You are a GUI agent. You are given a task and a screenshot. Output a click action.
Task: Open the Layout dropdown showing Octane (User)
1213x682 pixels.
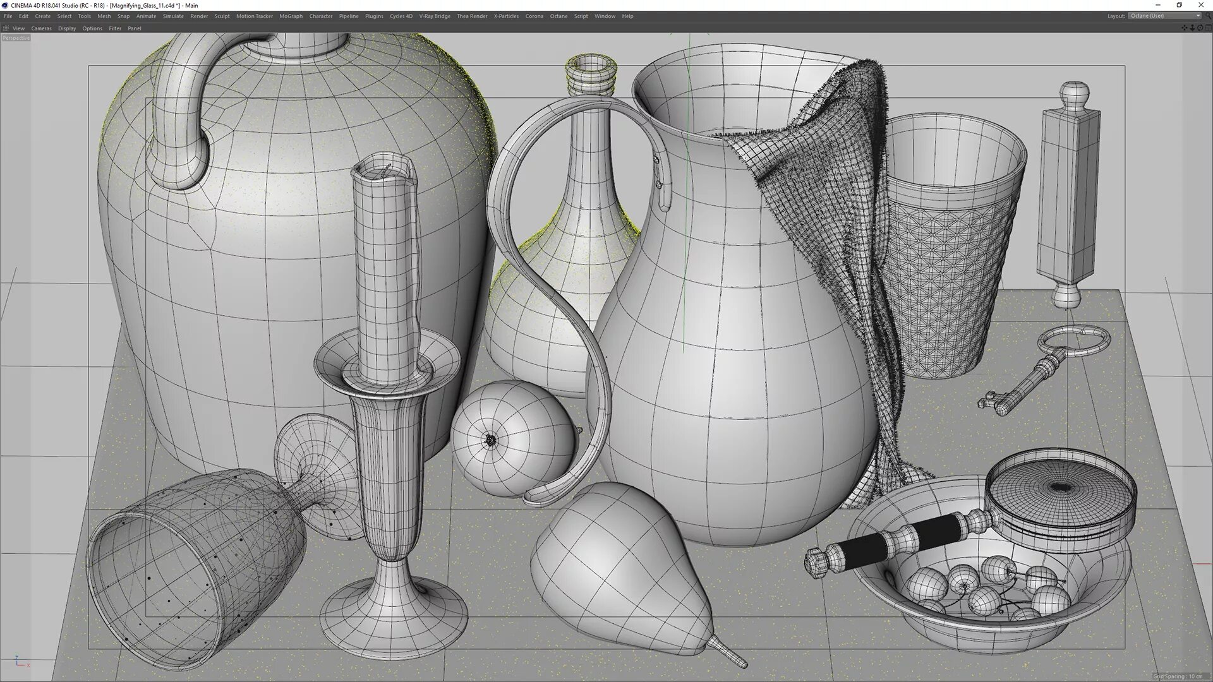[x=1164, y=16]
